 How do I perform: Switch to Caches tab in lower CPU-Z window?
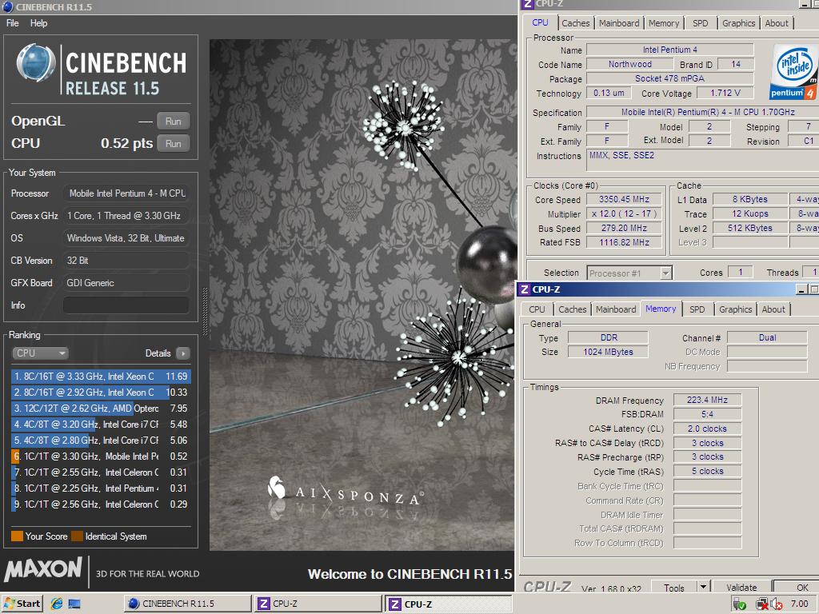click(x=573, y=309)
